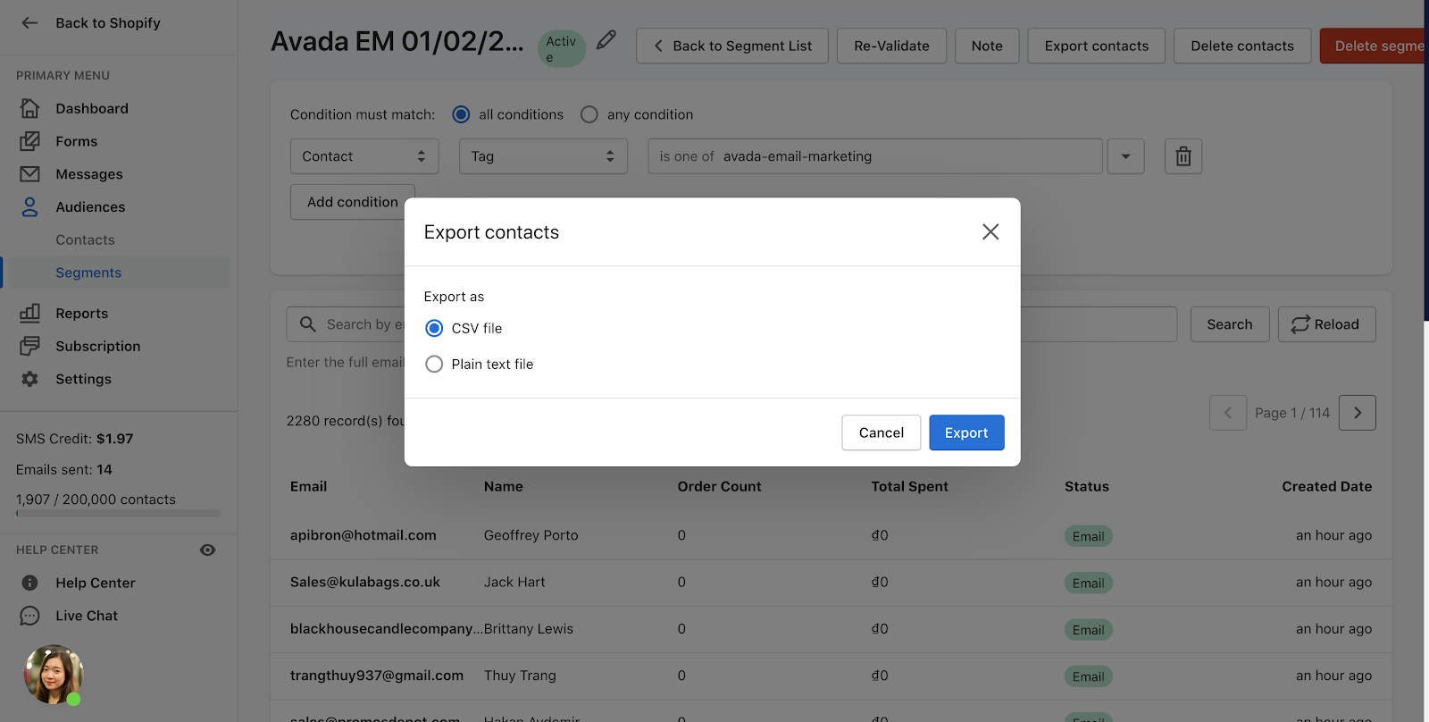Toggle the Help Center eye visibility icon
This screenshot has height=722, width=1429.
207,550
